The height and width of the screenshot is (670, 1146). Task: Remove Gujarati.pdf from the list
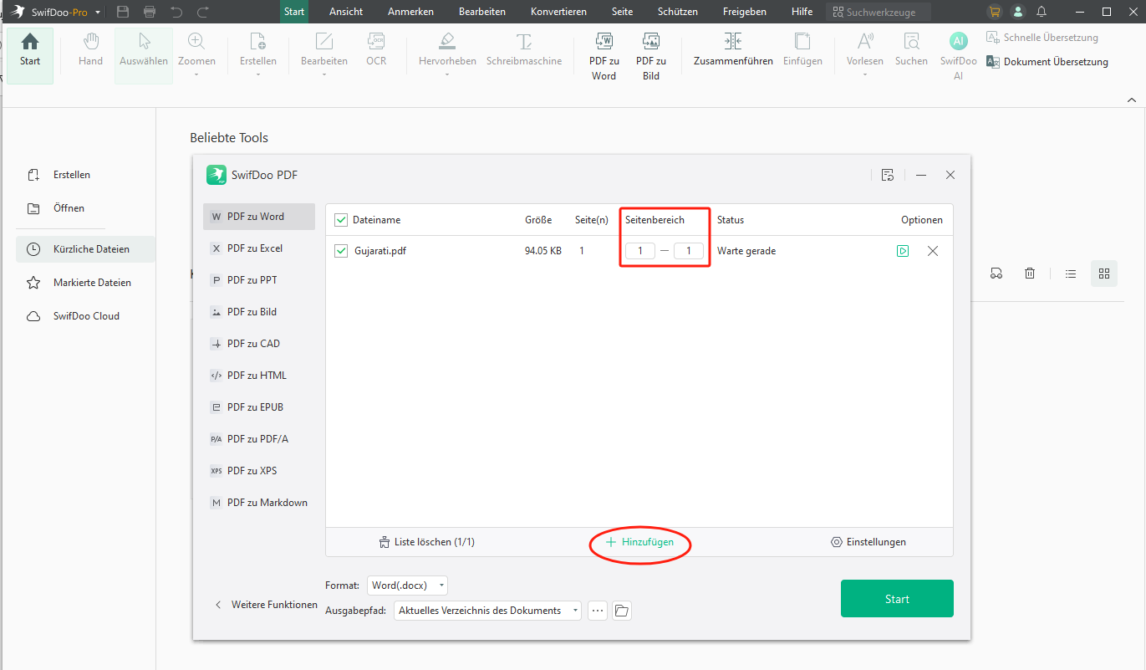933,251
